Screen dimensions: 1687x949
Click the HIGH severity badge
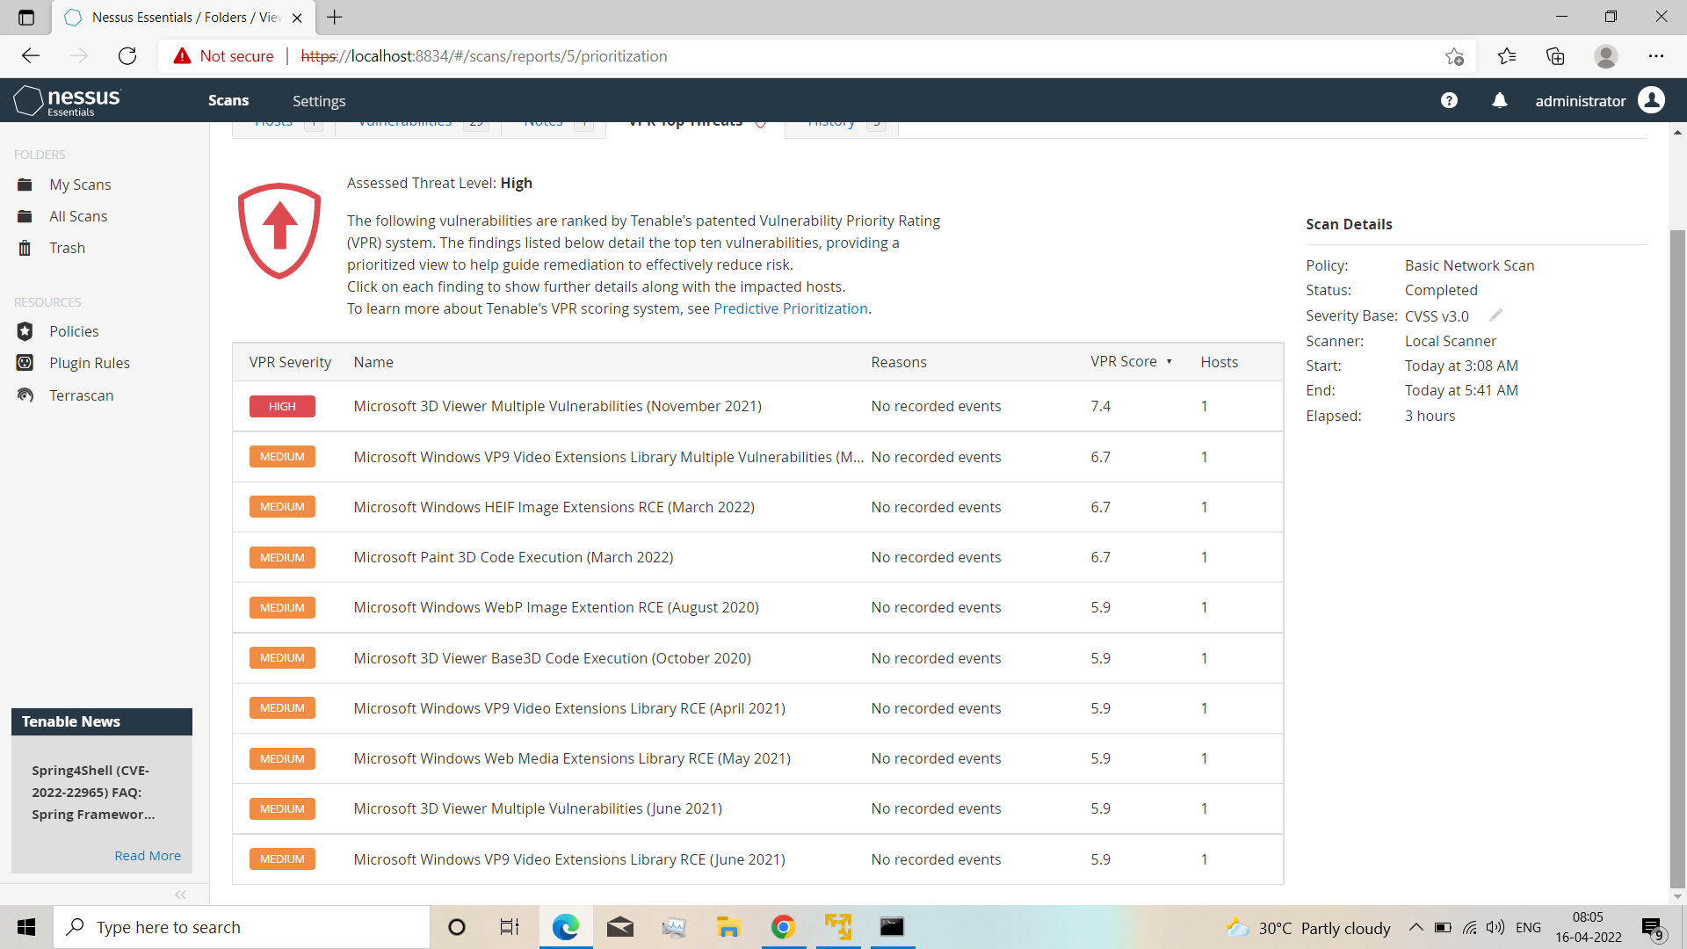pos(282,407)
